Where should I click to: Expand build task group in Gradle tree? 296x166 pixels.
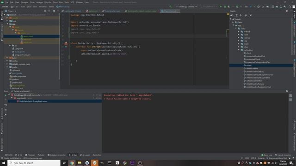pyautogui.click(x=239, y=35)
